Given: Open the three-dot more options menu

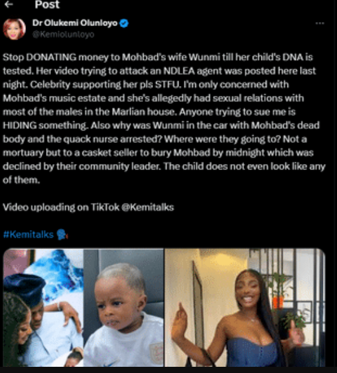Looking at the screenshot, I should point(320,24).
